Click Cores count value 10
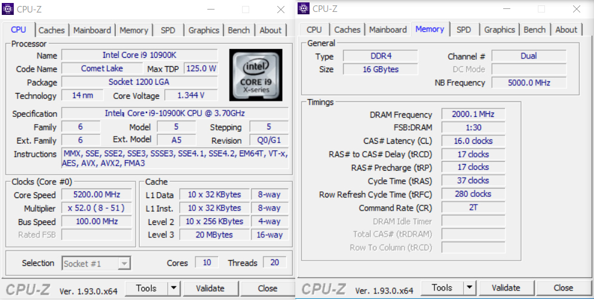 207,262
